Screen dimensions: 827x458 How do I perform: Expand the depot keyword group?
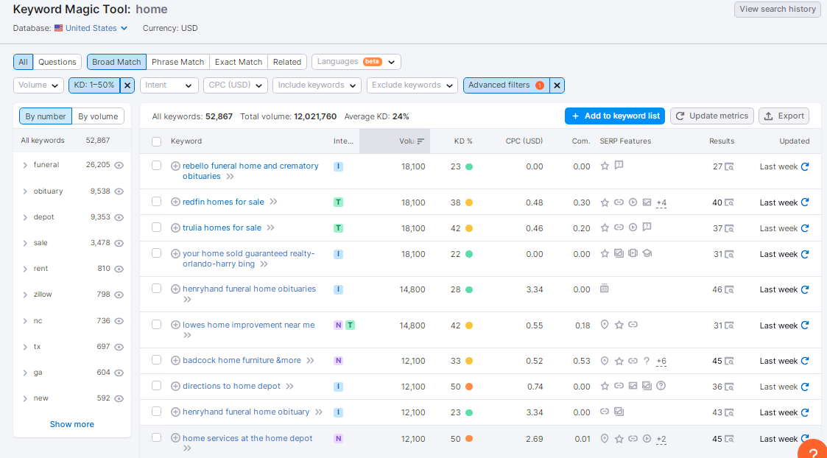click(x=25, y=217)
